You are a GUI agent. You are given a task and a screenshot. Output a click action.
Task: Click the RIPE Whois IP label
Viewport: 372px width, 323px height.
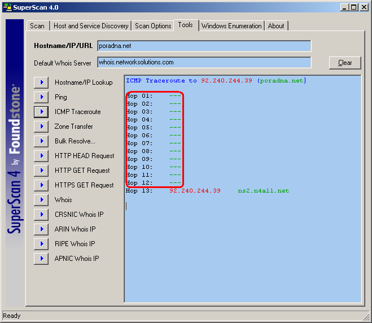coord(75,244)
